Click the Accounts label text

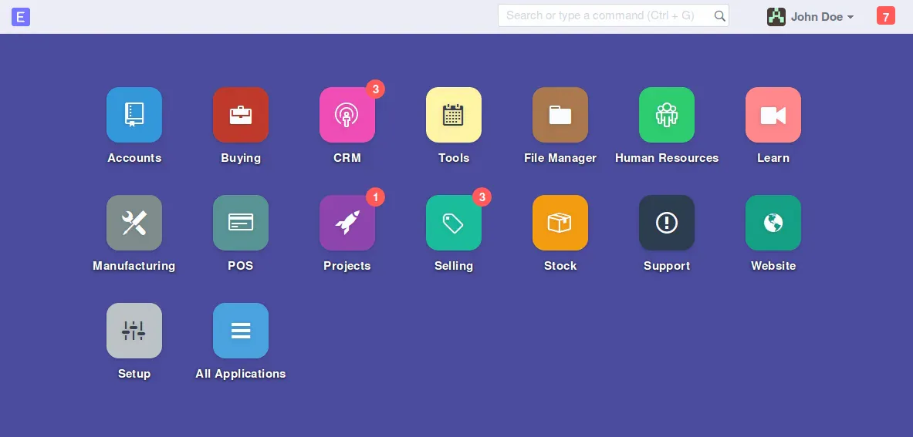pos(134,158)
